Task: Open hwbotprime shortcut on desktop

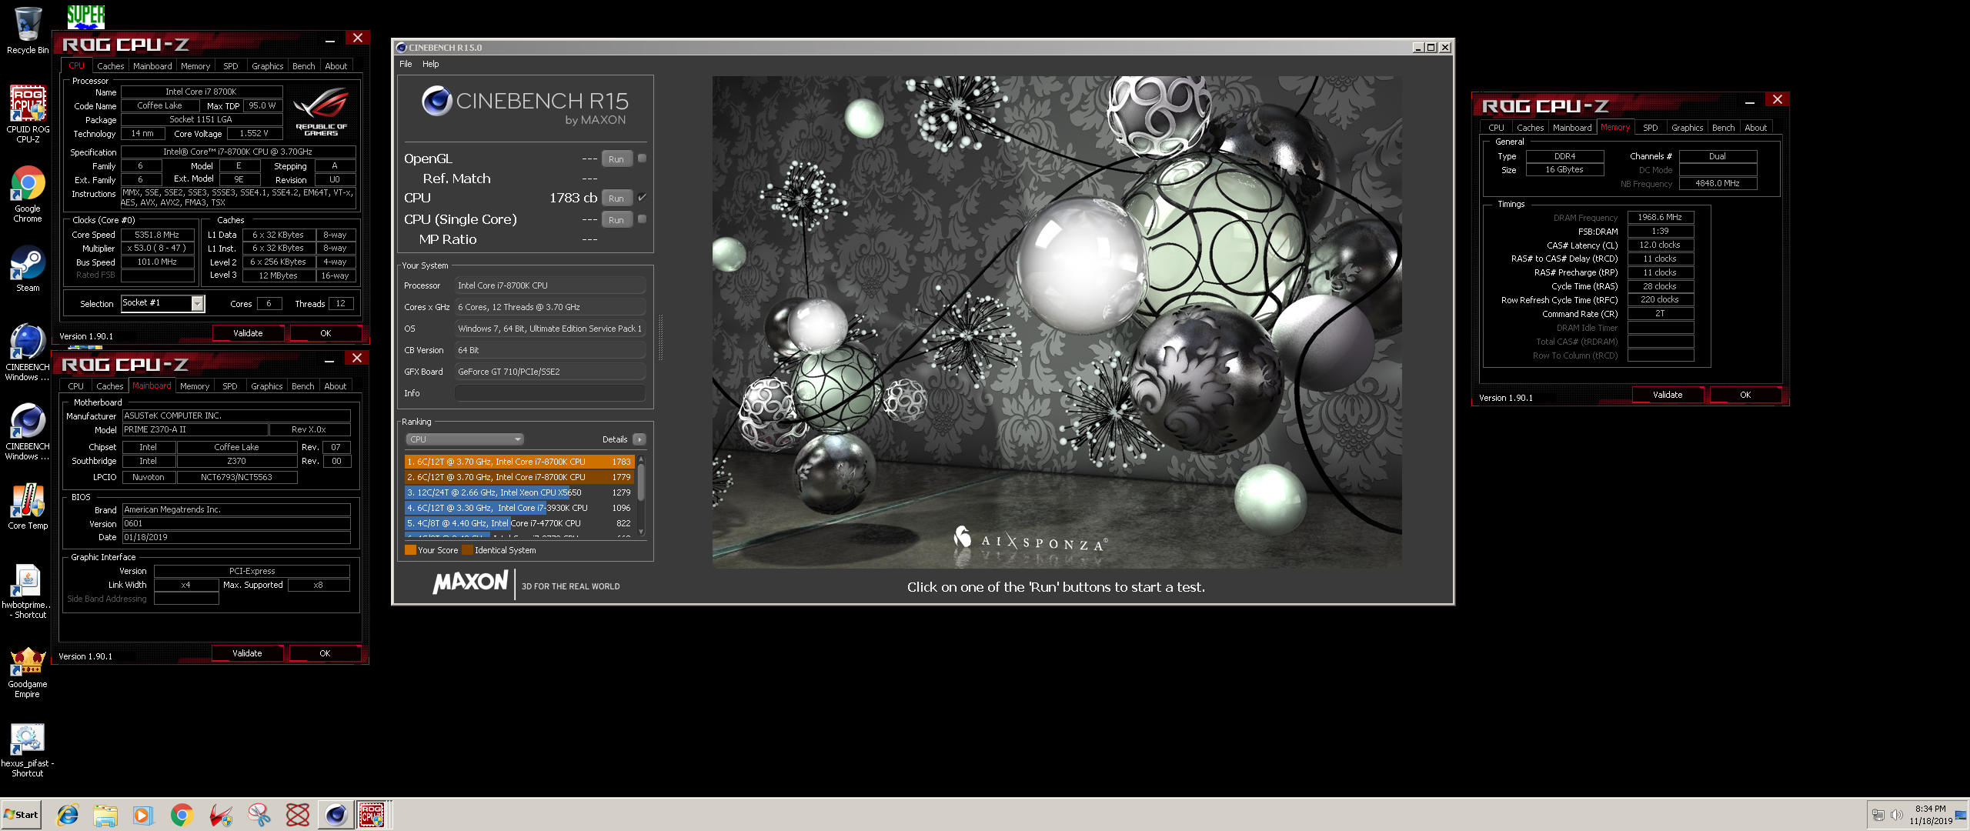Action: tap(28, 591)
